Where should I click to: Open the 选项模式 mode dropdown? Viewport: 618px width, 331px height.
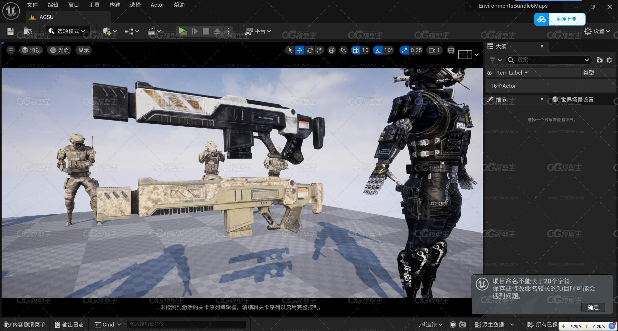pos(67,31)
